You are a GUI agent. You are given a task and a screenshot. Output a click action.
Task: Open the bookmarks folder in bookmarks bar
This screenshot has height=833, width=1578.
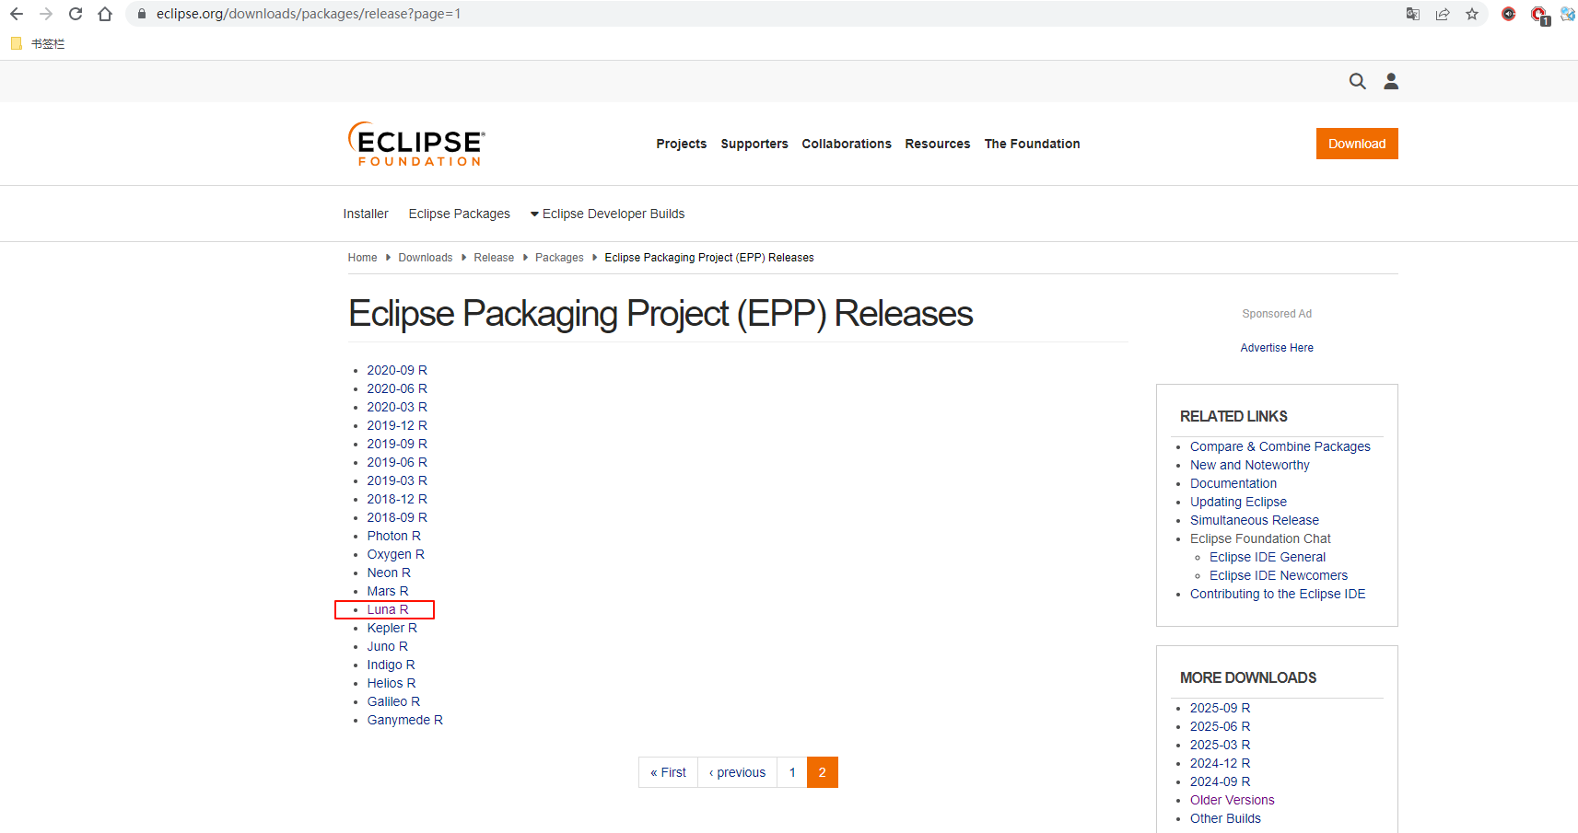point(38,43)
